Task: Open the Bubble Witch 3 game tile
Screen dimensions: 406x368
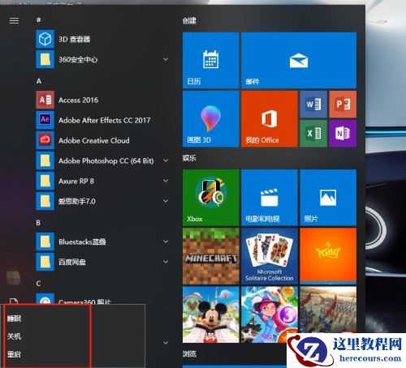Action: pyautogui.click(x=270, y=315)
